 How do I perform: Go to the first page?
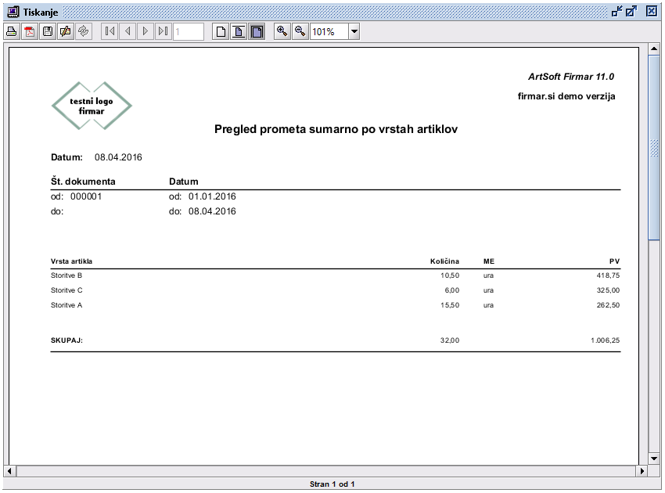click(x=110, y=31)
